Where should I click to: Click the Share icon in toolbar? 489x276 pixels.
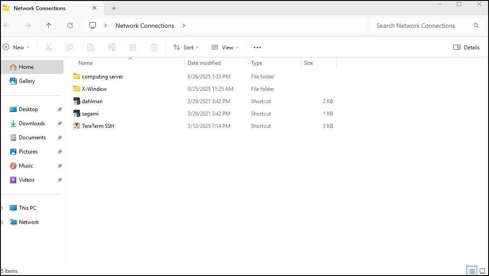click(x=133, y=47)
